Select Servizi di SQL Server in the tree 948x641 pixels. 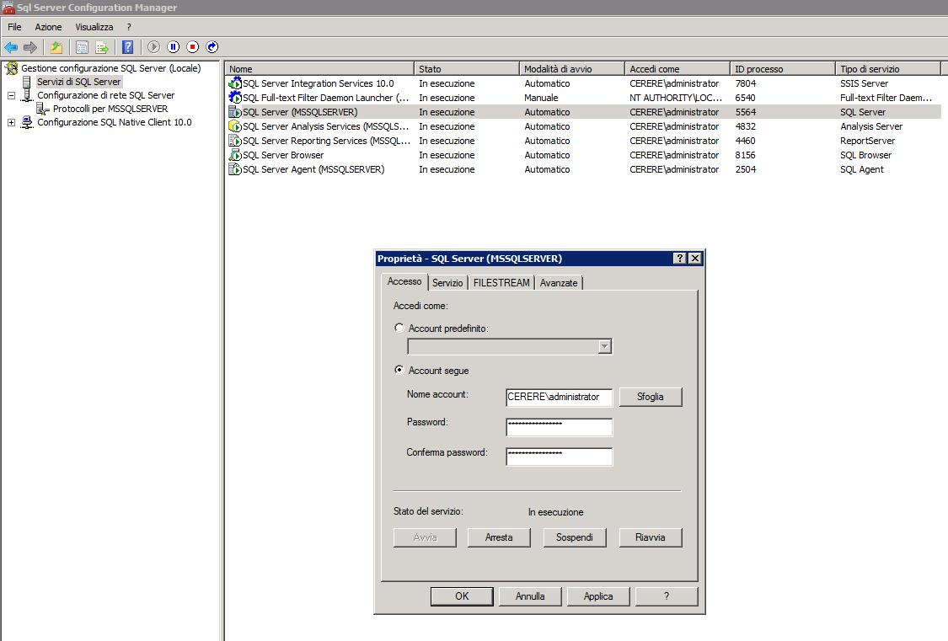coord(79,82)
